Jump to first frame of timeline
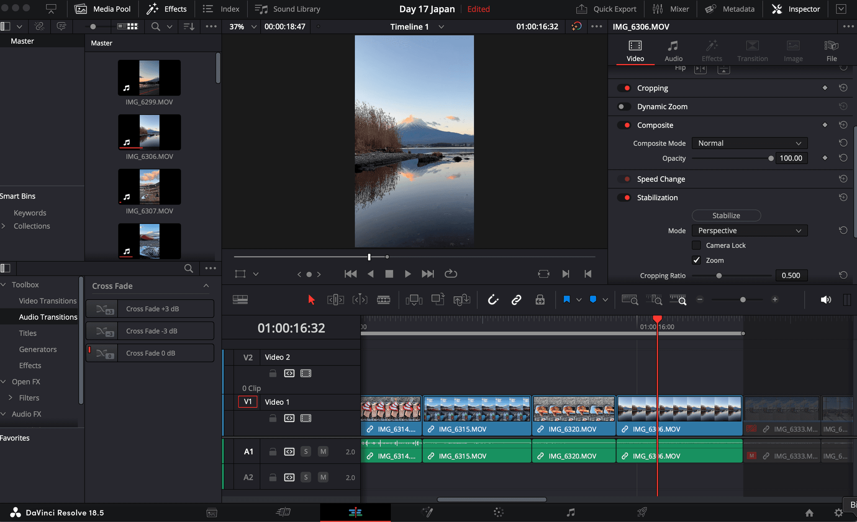Image resolution: width=857 pixels, height=522 pixels. [351, 274]
